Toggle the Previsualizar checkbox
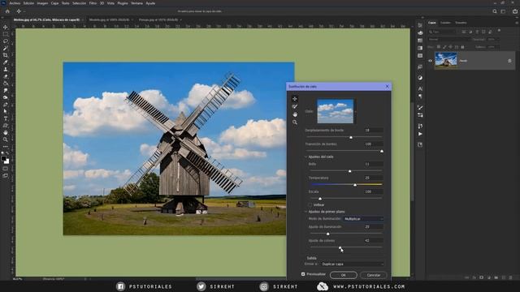This screenshot has height=292, width=520. click(x=303, y=274)
